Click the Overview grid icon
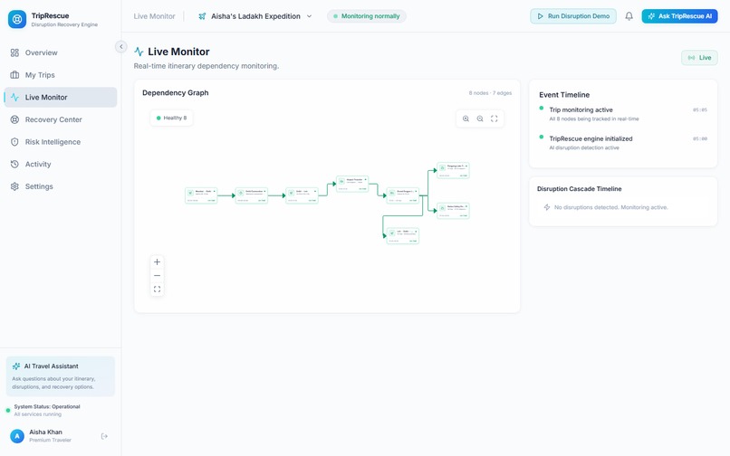Viewport: 730px width, 456px height. [x=14, y=52]
